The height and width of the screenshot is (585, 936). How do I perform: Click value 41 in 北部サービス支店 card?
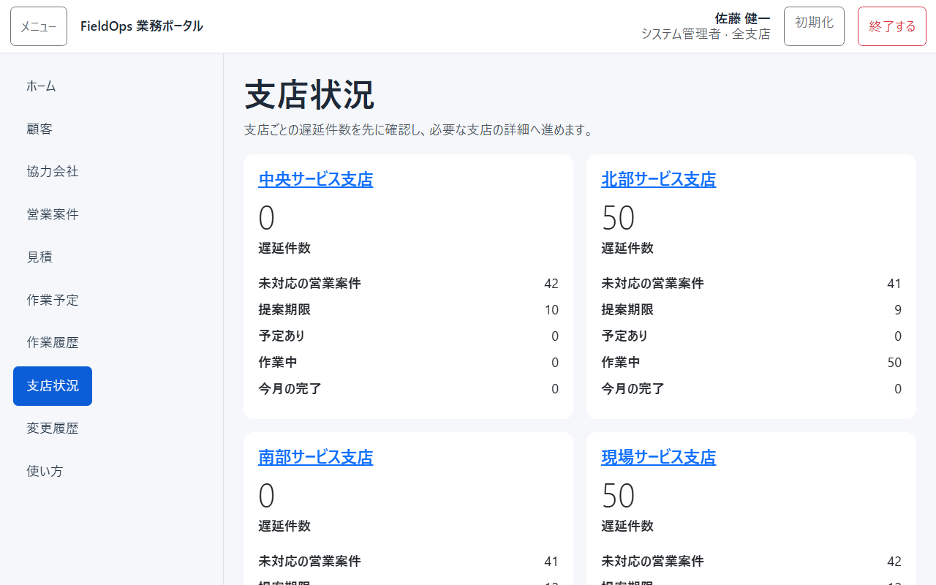click(894, 284)
